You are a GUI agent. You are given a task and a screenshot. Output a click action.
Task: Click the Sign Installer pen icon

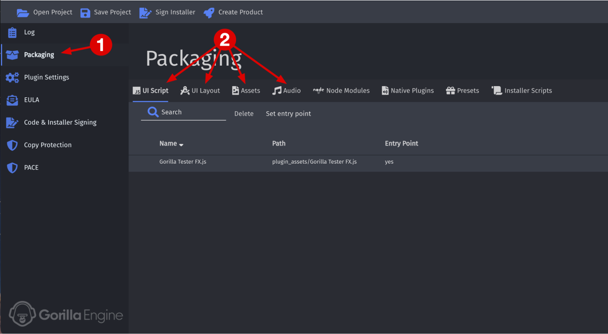(145, 13)
